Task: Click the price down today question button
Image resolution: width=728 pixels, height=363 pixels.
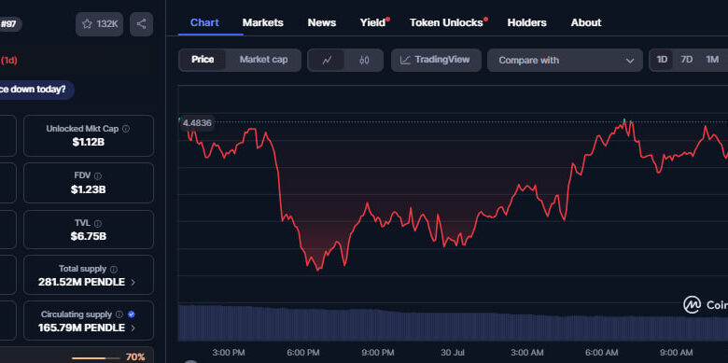Action: (35, 90)
